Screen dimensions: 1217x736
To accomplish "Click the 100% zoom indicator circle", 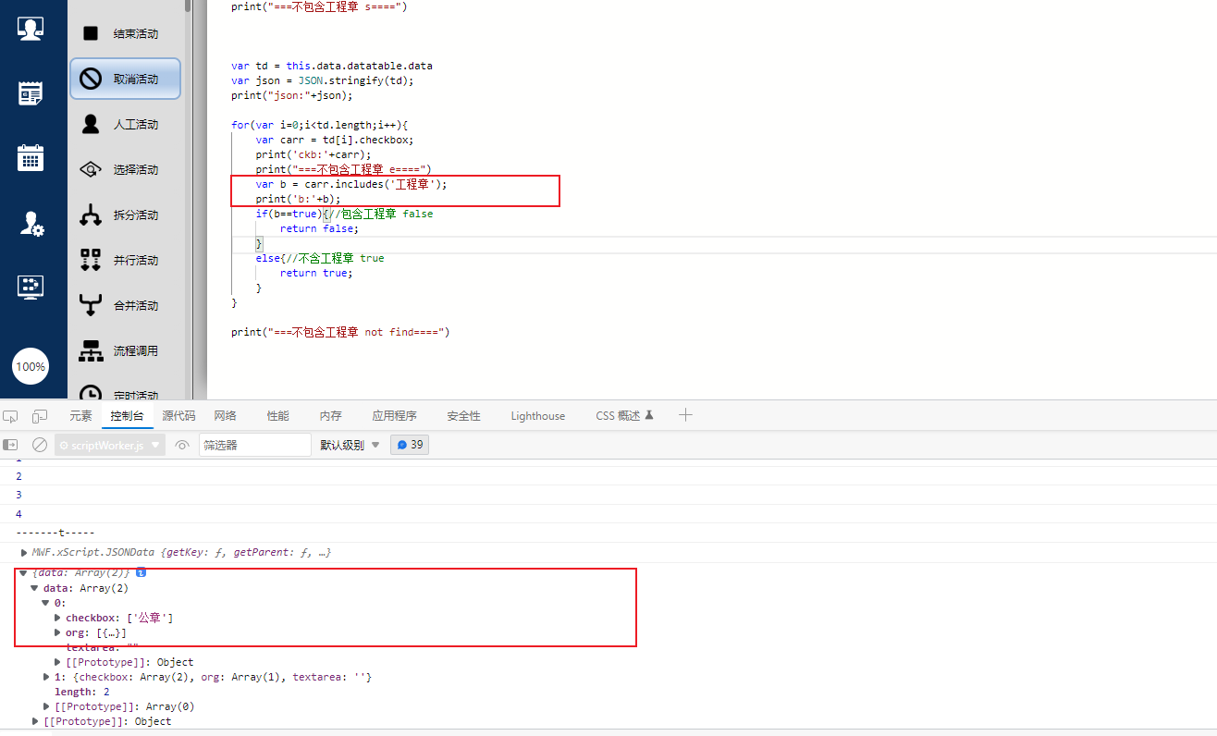I will (31, 367).
